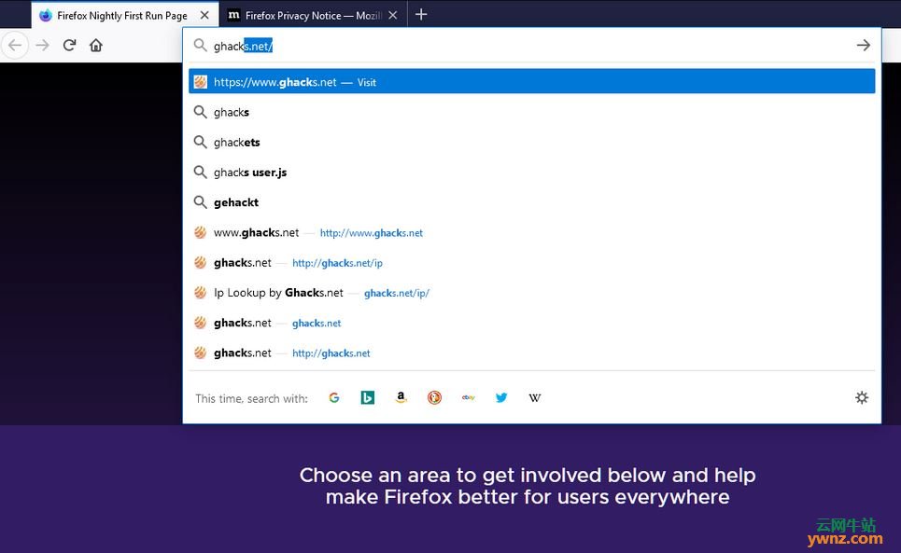Screen dimensions: 901x553
Task: Open 'Ip Lookup by Ghacks.net' entry
Action: click(531, 293)
